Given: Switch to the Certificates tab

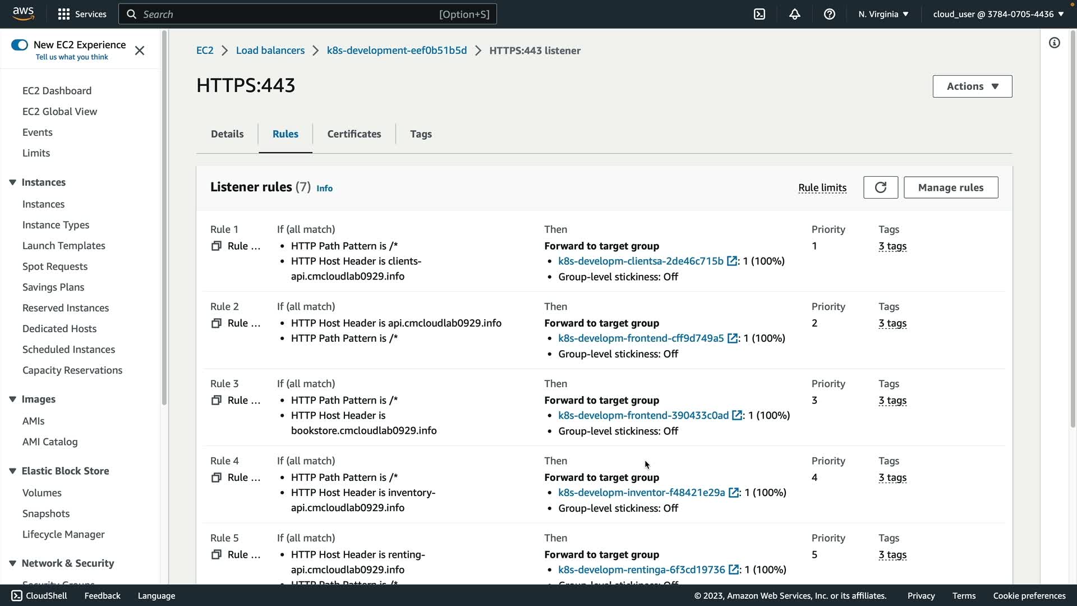Looking at the screenshot, I should (x=354, y=134).
